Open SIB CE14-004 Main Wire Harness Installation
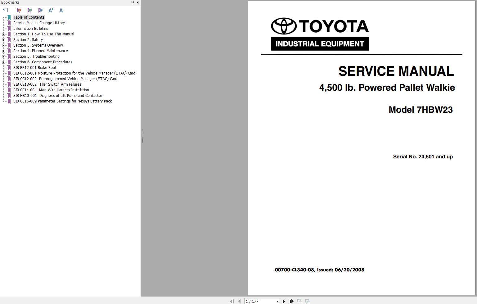Image resolution: width=477 pixels, height=304 pixels. click(51, 90)
